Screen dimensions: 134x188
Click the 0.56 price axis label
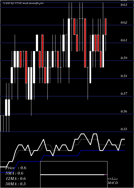pos(124,111)
